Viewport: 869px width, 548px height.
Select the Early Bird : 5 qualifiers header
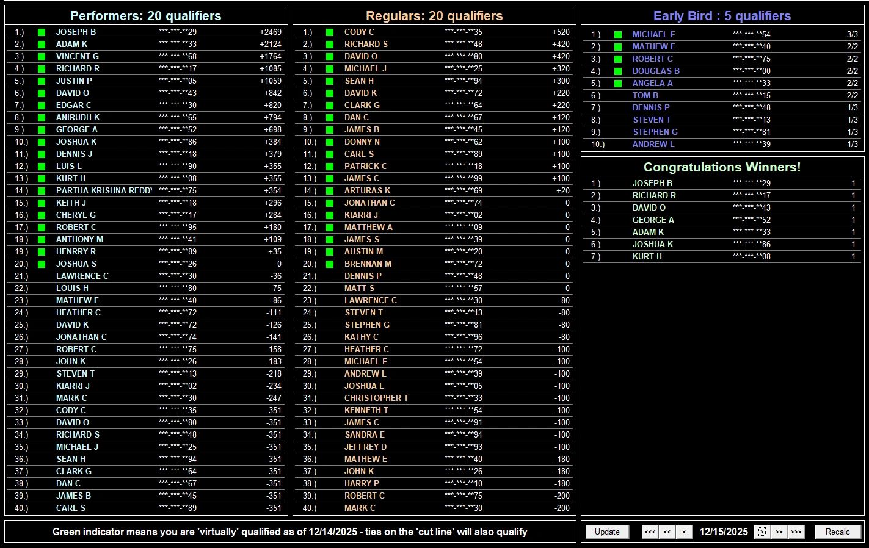click(x=722, y=16)
